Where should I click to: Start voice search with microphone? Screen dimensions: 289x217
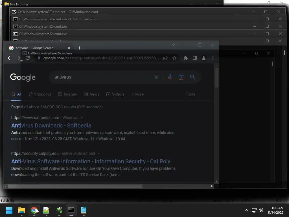pyautogui.click(x=170, y=77)
